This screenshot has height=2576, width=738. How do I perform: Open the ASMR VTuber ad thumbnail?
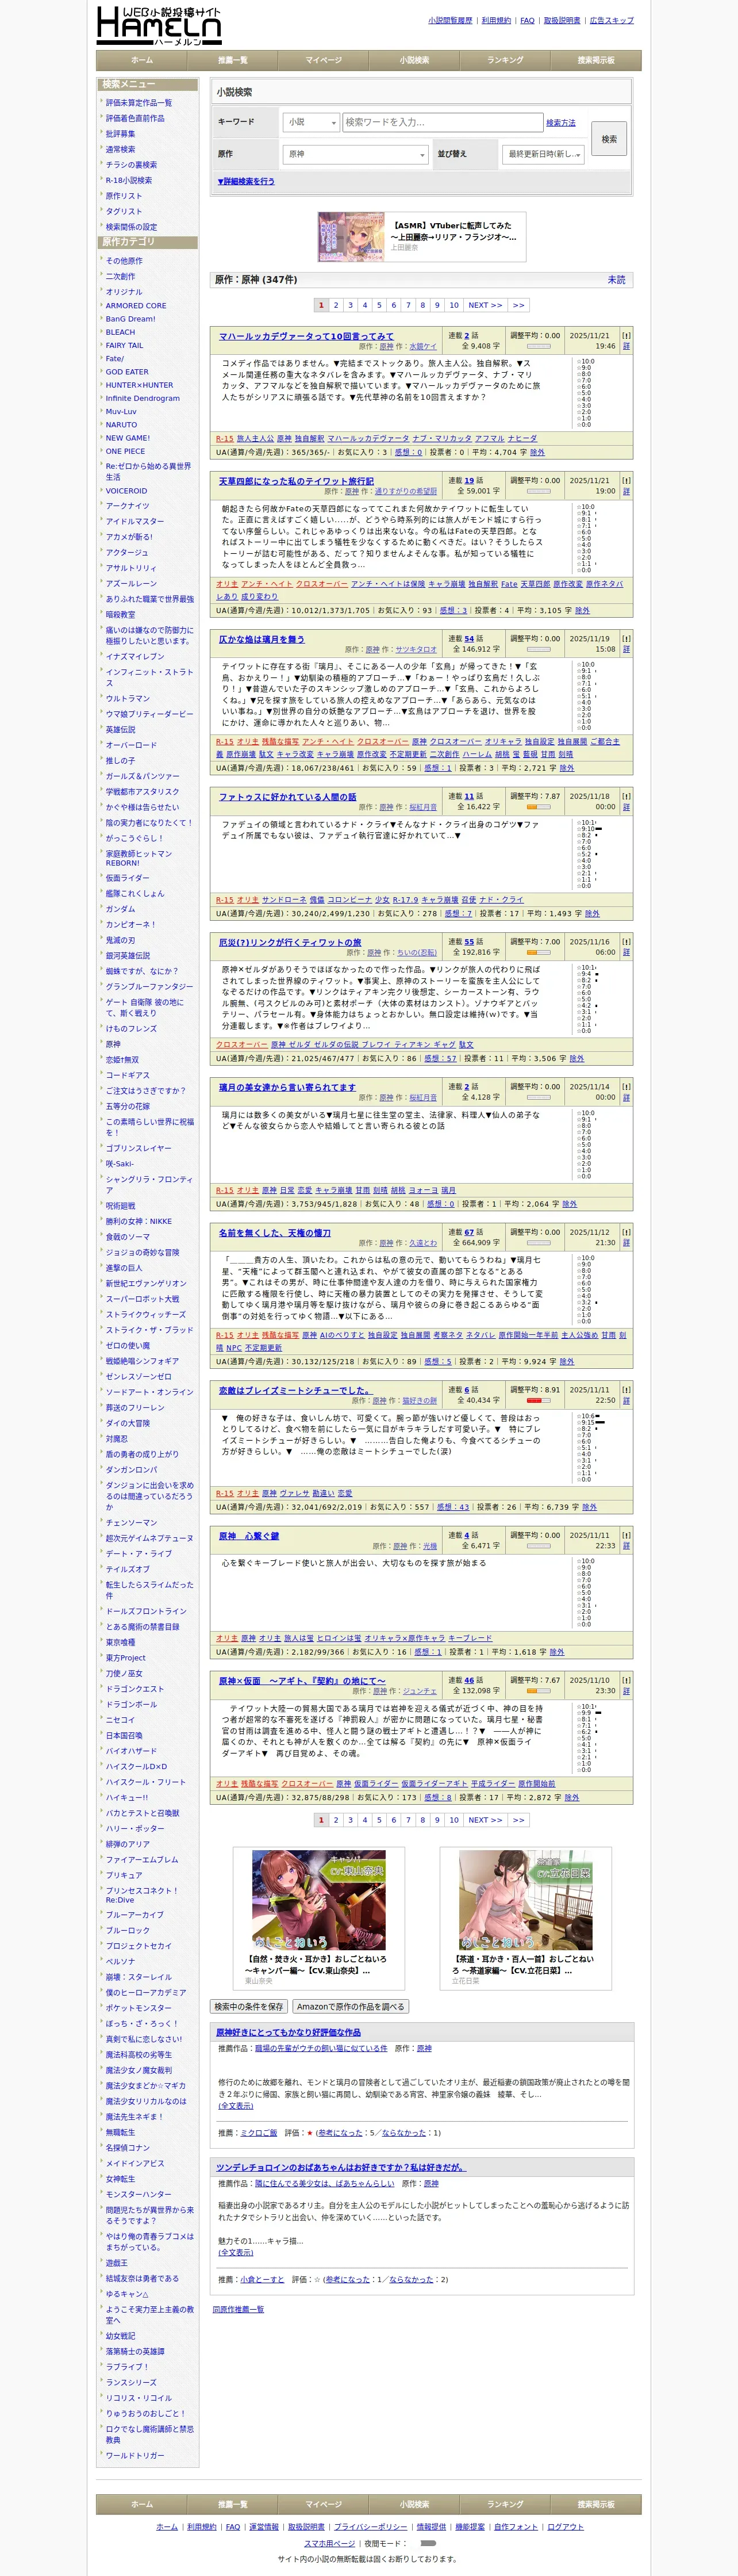[351, 237]
